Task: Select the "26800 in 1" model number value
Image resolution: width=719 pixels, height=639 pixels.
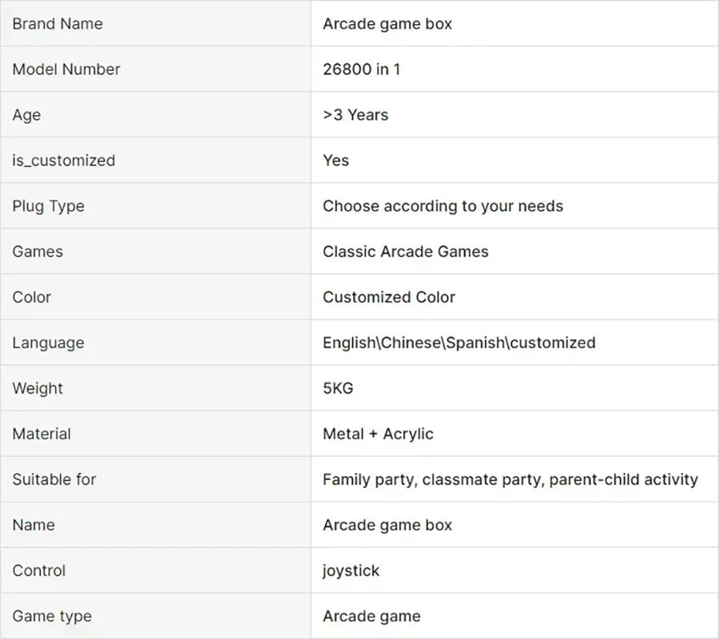Action: 362,69
